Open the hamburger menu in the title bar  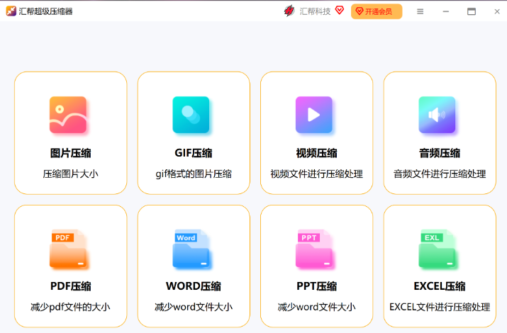tap(420, 11)
